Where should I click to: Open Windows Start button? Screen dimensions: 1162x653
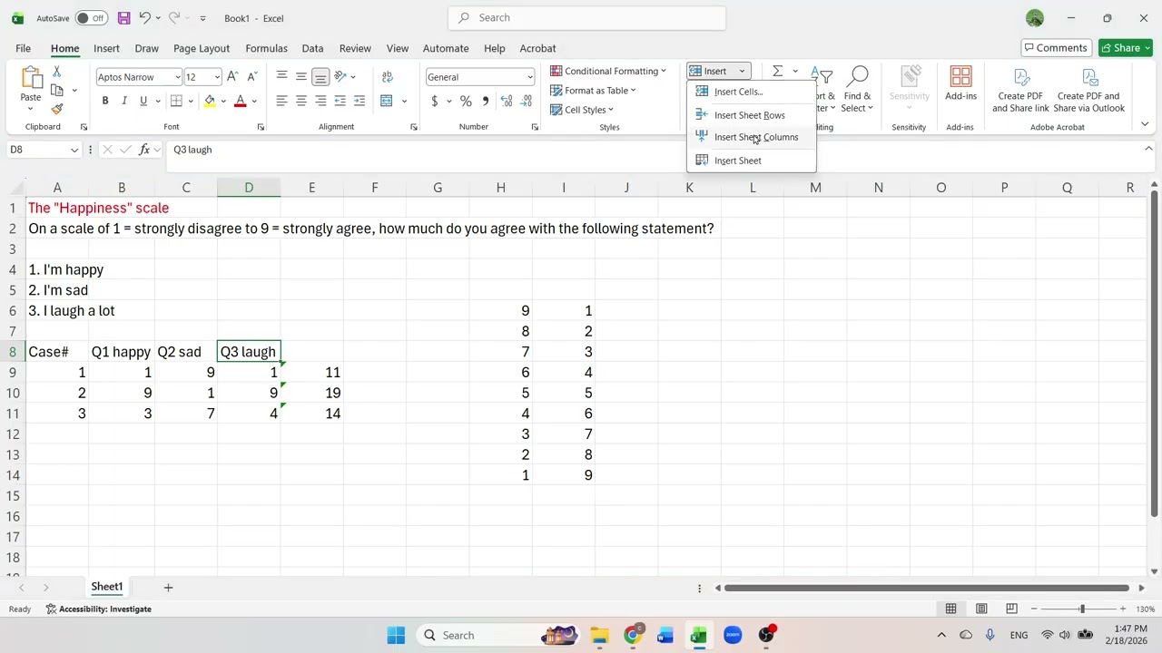point(396,635)
